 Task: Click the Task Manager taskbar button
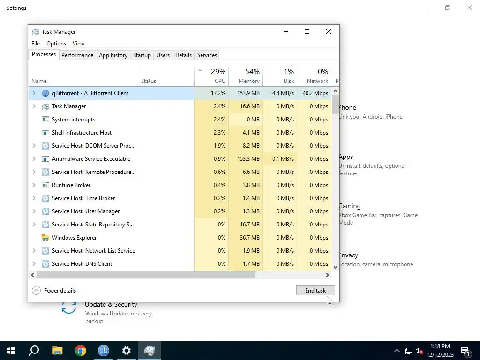[150, 351]
